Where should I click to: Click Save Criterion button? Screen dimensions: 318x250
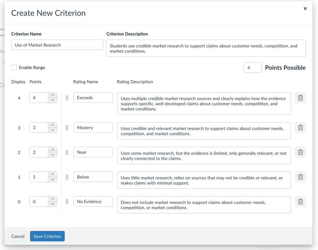[x=47, y=236]
